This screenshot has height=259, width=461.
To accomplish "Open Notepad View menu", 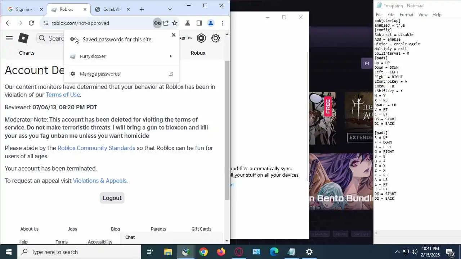I will (x=423, y=15).
